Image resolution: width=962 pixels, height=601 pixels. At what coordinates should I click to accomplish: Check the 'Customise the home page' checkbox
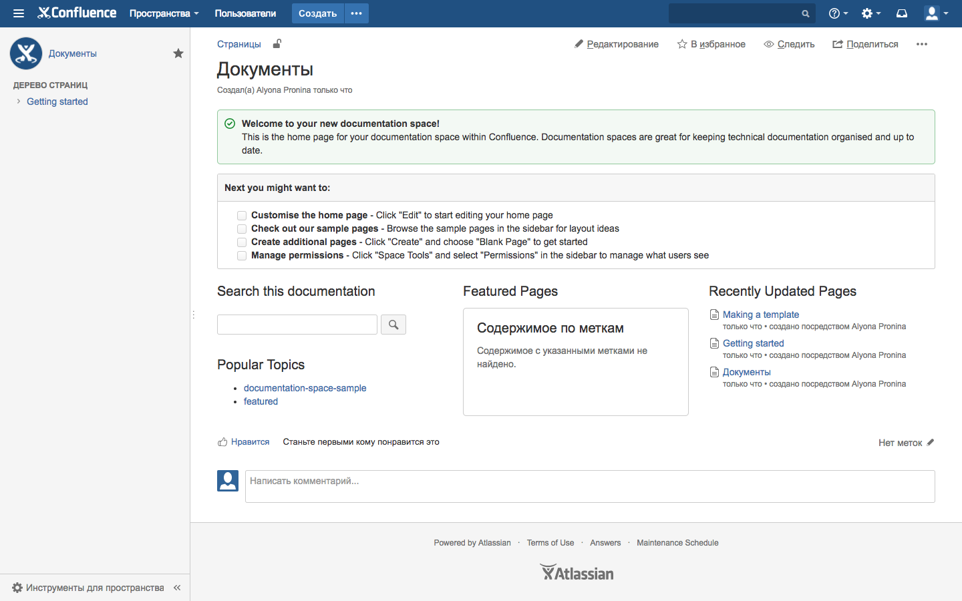(x=242, y=216)
